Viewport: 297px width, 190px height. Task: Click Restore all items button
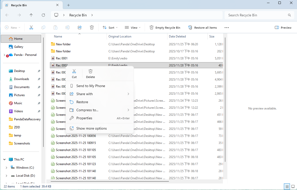pos(202,28)
